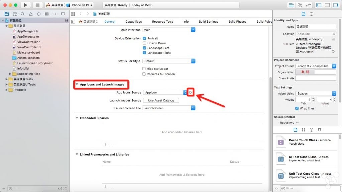Click the Class Prefix input field
This screenshot has height=192, width=342.
pos(315,78)
